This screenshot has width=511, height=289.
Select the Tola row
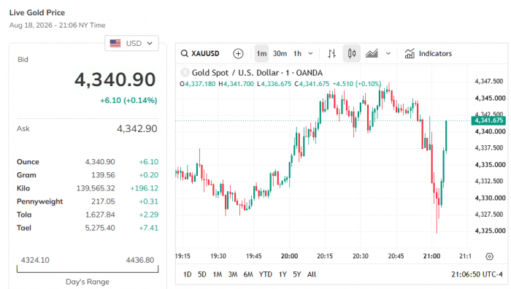click(88, 215)
